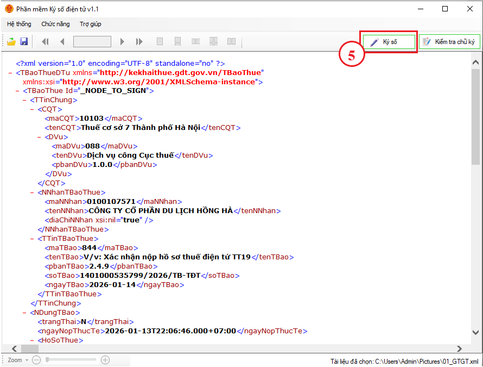Collapse the NNhanTBaoThue XML node
The height and width of the screenshot is (367, 483).
coord(31,192)
